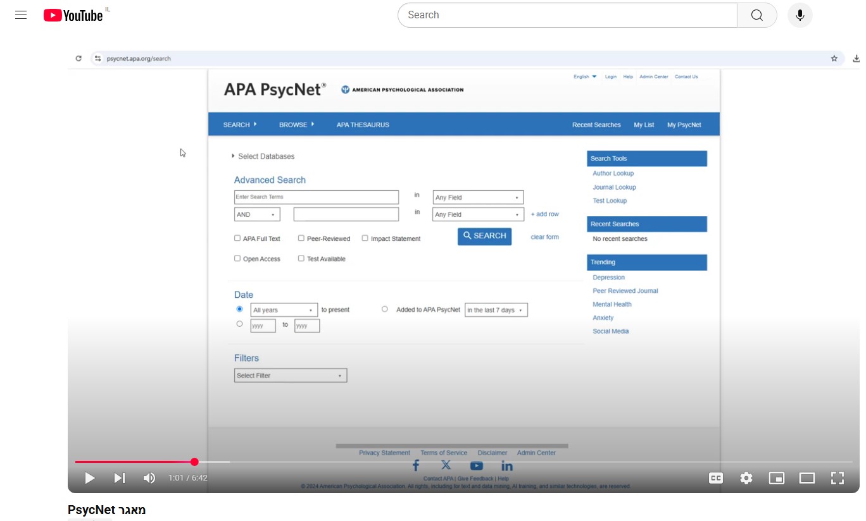The height and width of the screenshot is (521, 866).
Task: Click the Facebook icon in the page footer
Action: coord(416,466)
